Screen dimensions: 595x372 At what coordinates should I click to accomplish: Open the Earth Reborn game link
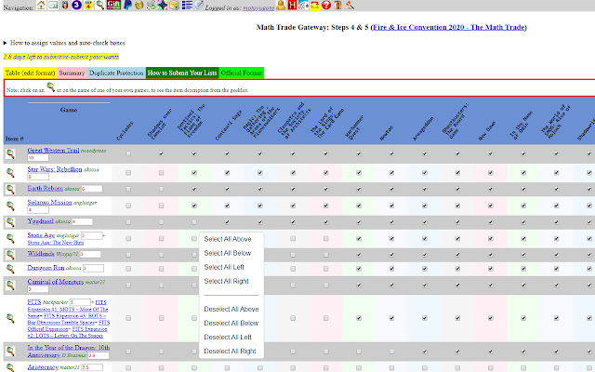pos(46,188)
